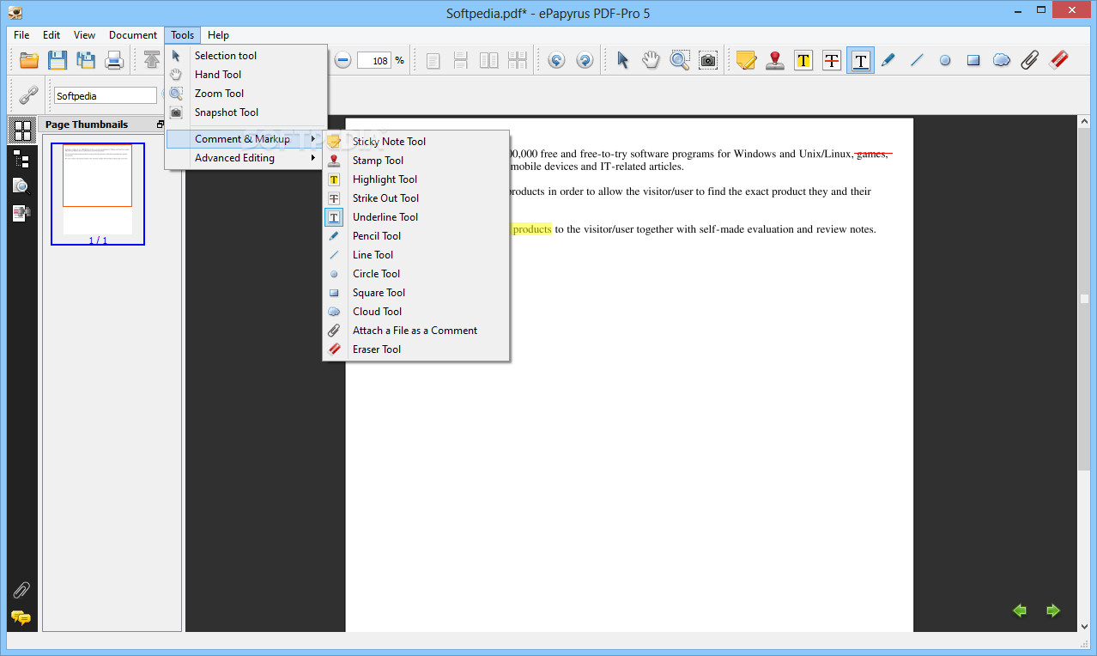Click the rotate counterclockwise toolbar icon
Screen dimensions: 1097x656
pyautogui.click(x=556, y=60)
